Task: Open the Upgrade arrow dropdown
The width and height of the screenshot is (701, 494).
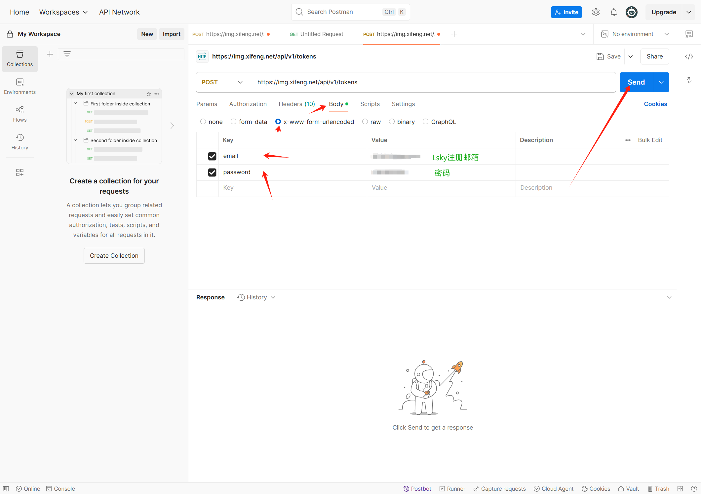Action: pos(689,12)
